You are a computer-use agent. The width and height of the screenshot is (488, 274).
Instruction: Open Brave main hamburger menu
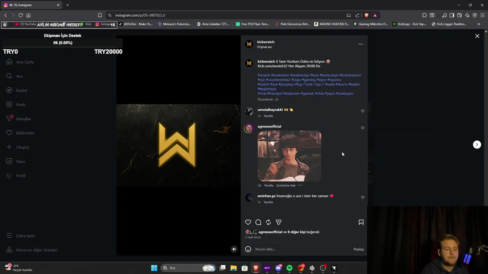[x=483, y=15]
